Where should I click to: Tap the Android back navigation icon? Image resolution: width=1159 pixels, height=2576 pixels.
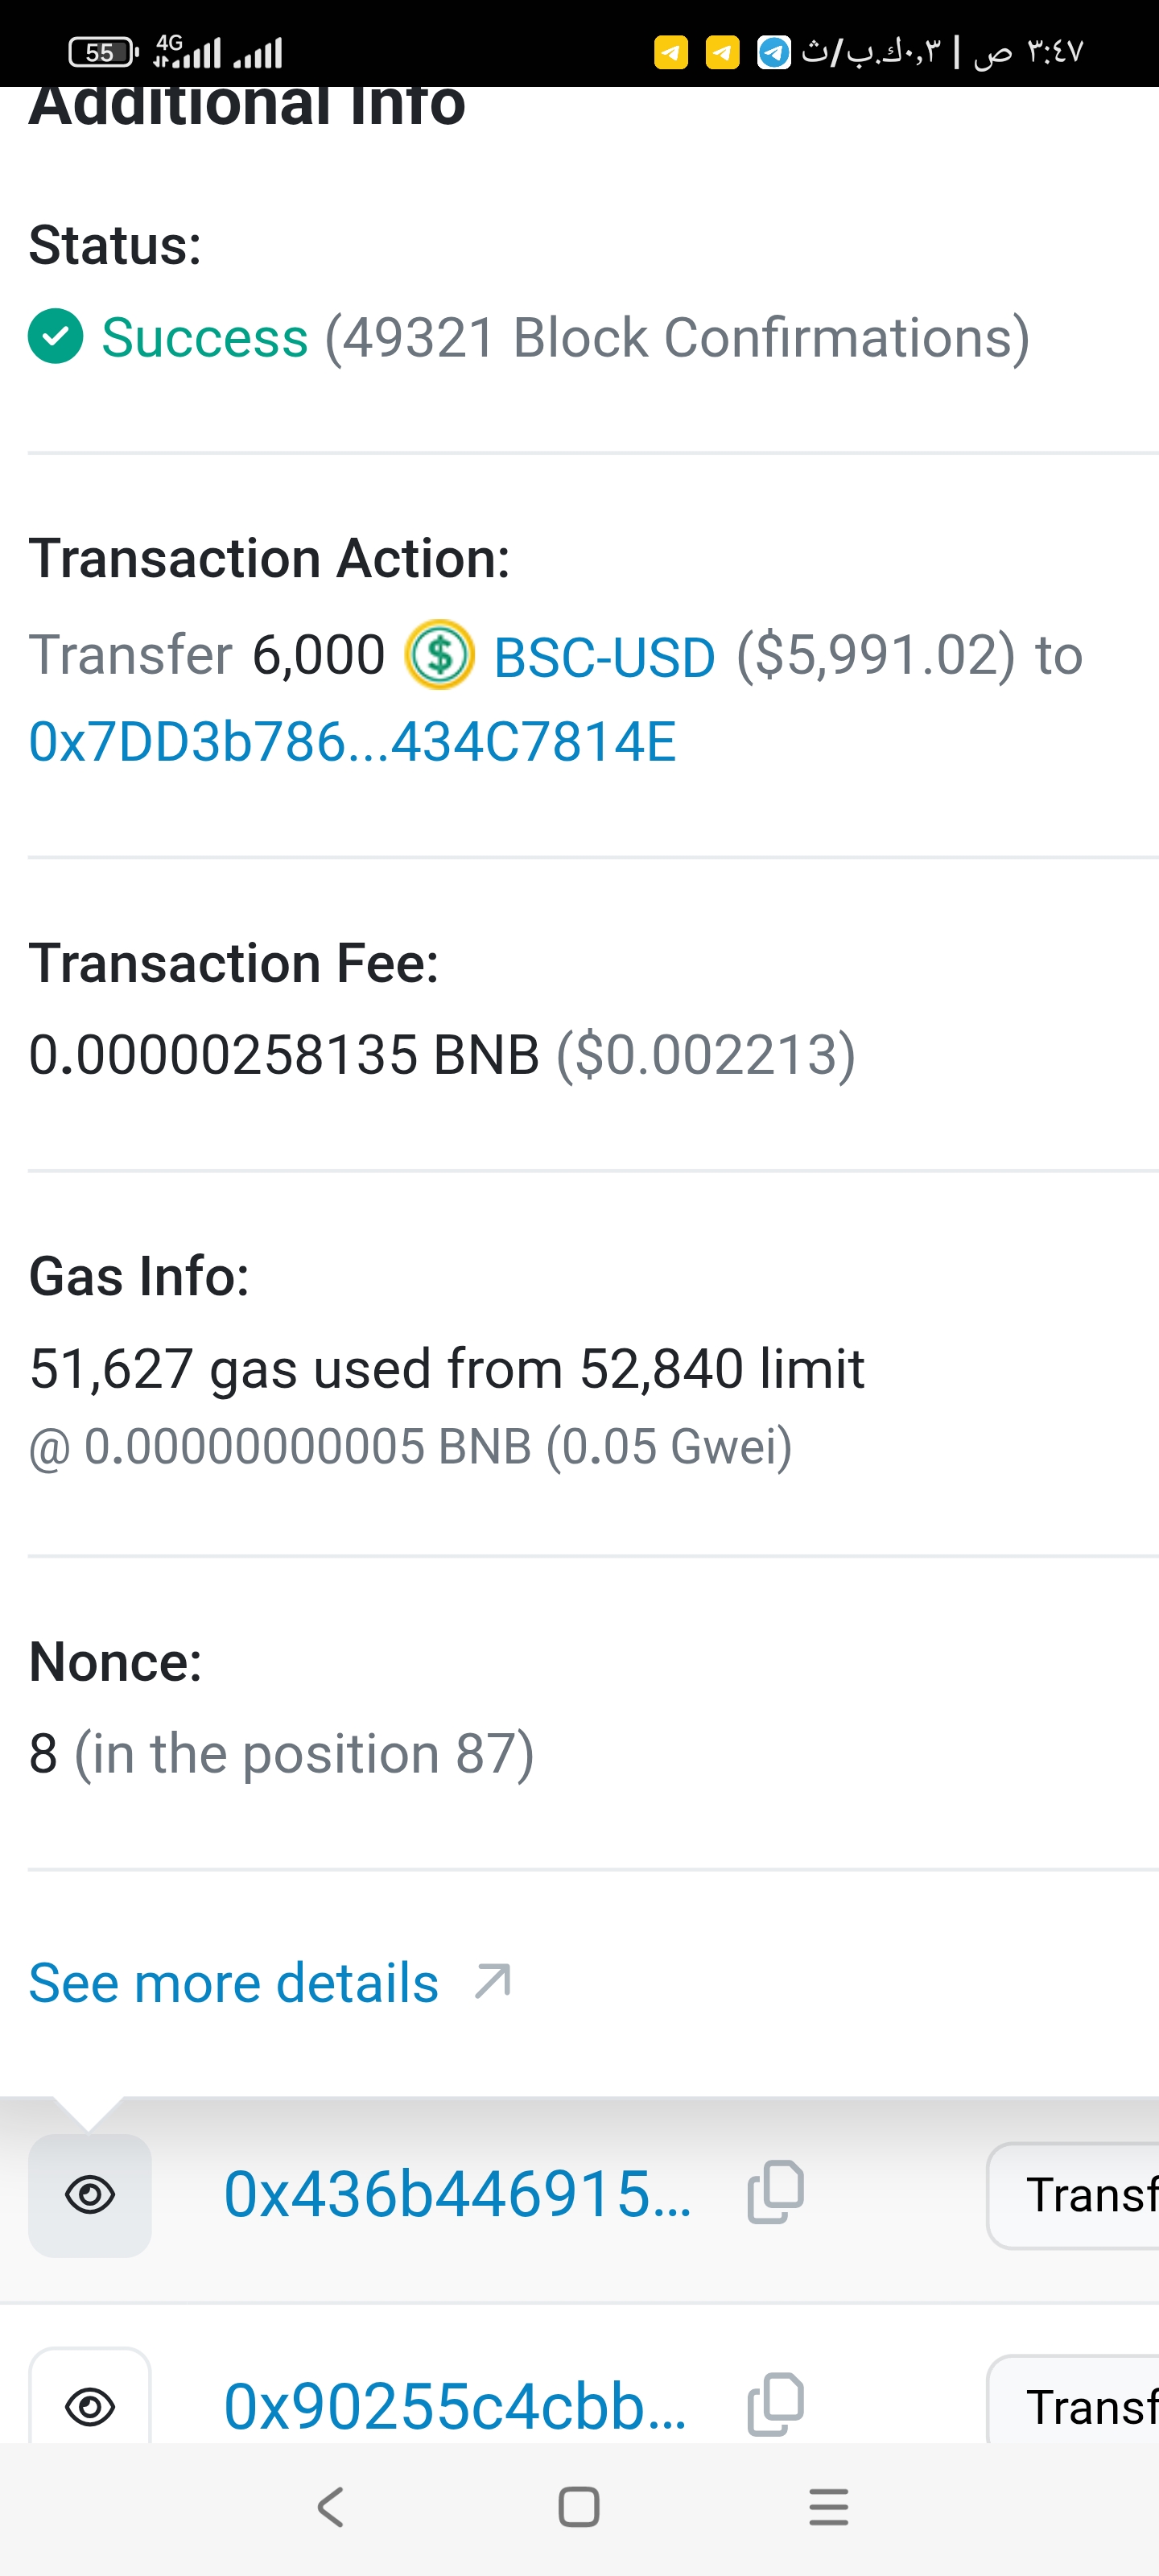[330, 2506]
